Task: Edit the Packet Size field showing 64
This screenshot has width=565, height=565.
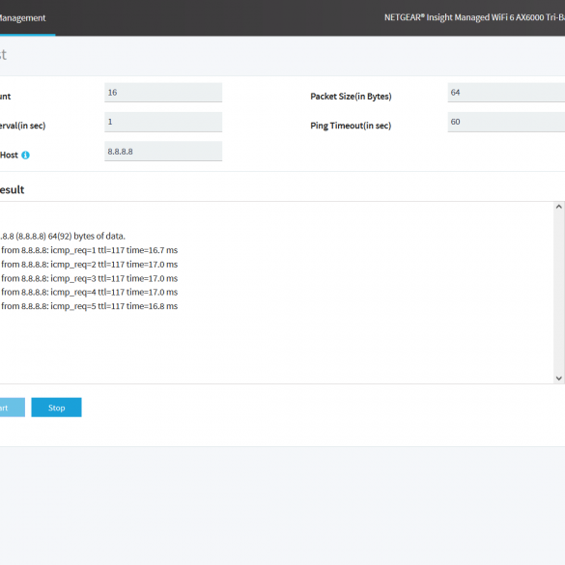Action: pos(506,93)
